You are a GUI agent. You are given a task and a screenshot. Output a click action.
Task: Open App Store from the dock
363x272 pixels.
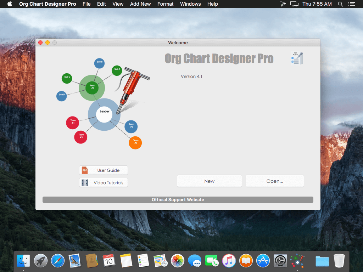[263, 260]
